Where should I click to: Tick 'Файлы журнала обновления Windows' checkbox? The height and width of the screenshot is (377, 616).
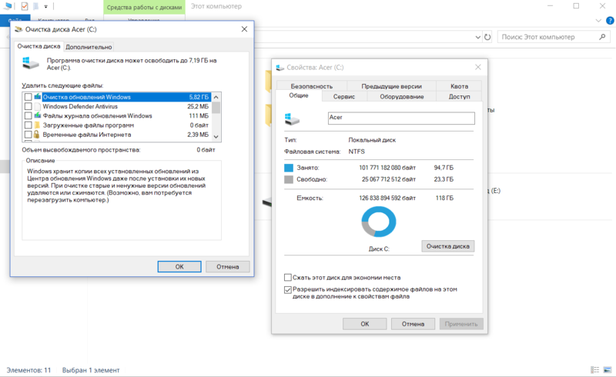click(x=28, y=116)
